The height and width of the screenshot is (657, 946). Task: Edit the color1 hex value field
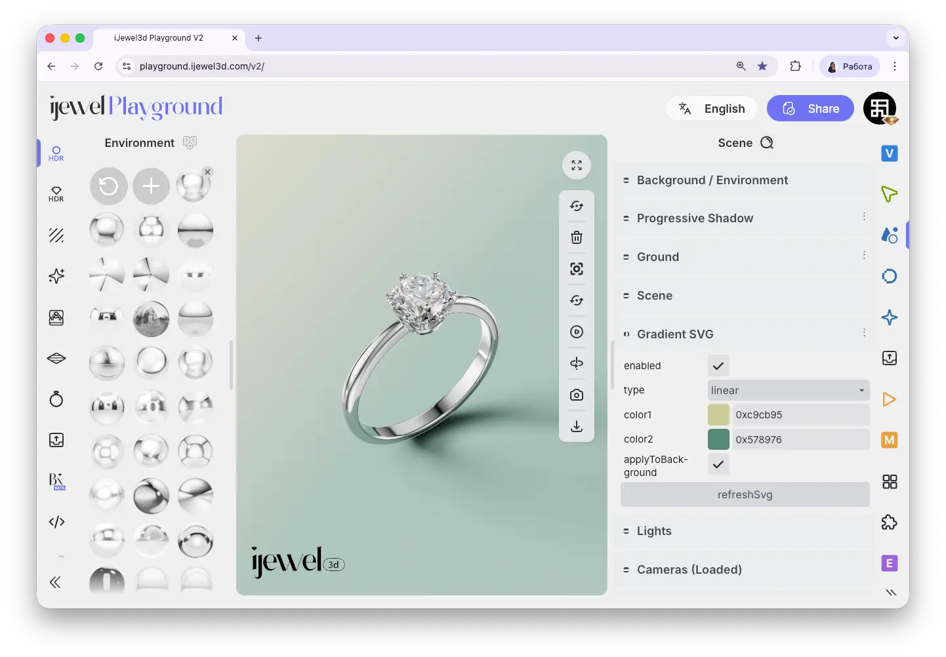click(x=801, y=415)
